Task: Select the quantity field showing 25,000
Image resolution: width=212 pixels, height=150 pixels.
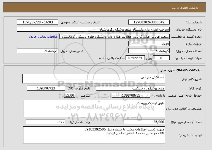Action: pyautogui.click(x=144, y=122)
